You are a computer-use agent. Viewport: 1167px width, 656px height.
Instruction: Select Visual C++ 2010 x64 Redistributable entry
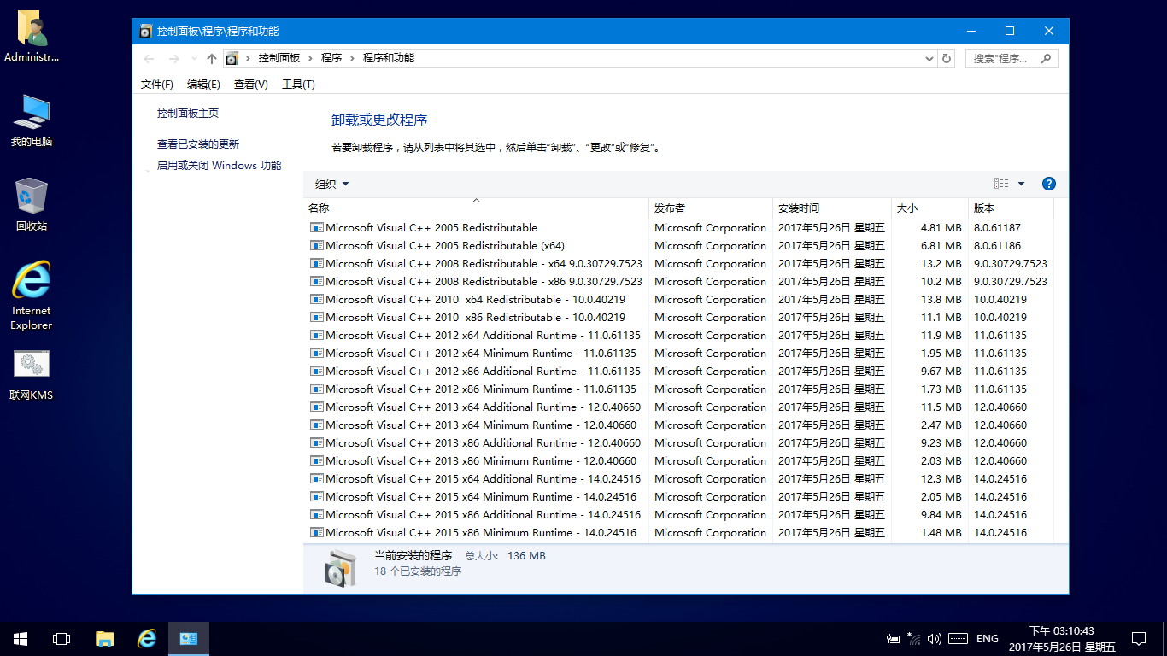tap(680, 300)
